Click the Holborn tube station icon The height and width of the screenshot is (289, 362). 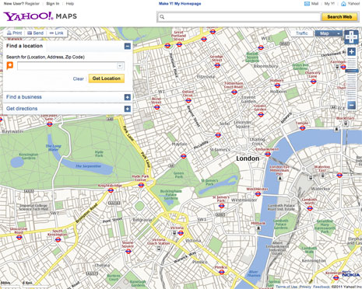pyautogui.click(x=277, y=85)
